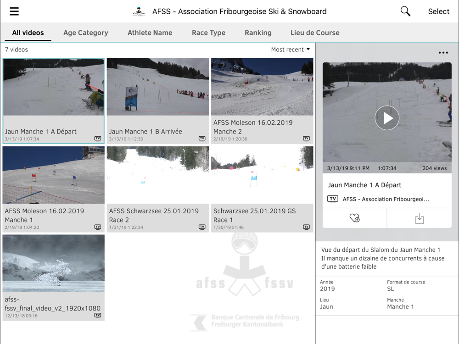Screen dimensions: 459x344
Task: Click the search magnifier icon
Action: click(405, 11)
